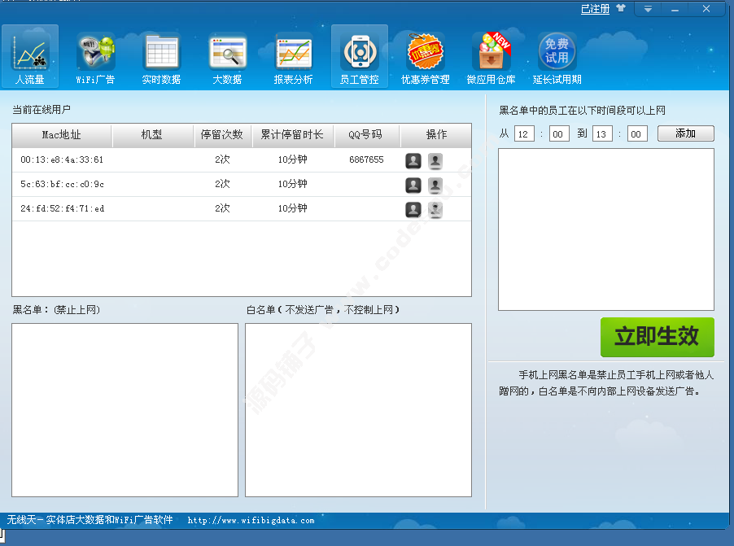The image size is (734, 546).
Task: Click the 已注册 registered link
Action: tap(595, 8)
